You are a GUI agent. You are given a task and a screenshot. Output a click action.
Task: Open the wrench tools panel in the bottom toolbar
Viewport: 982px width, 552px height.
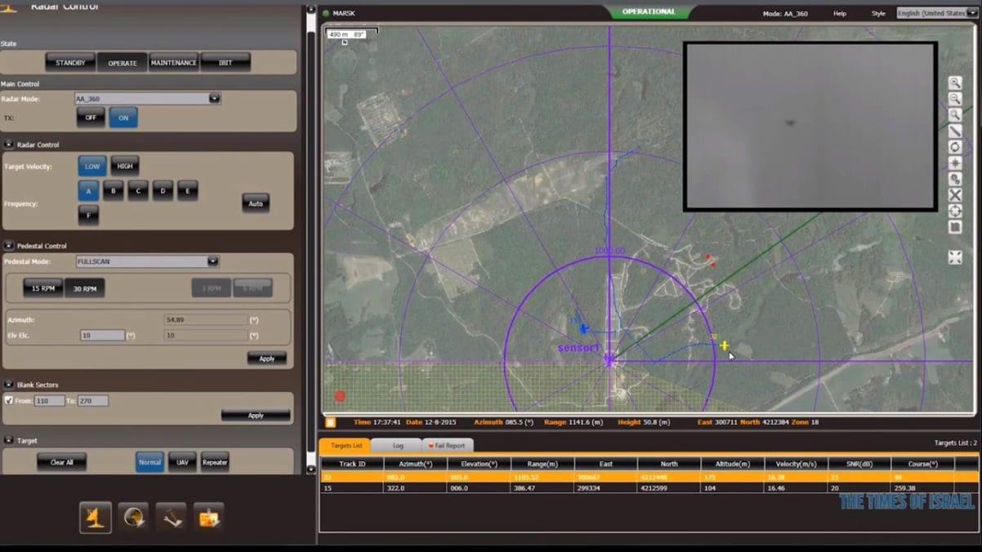[171, 518]
